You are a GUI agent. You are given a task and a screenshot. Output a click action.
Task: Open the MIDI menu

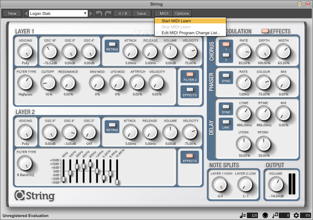[164, 13]
